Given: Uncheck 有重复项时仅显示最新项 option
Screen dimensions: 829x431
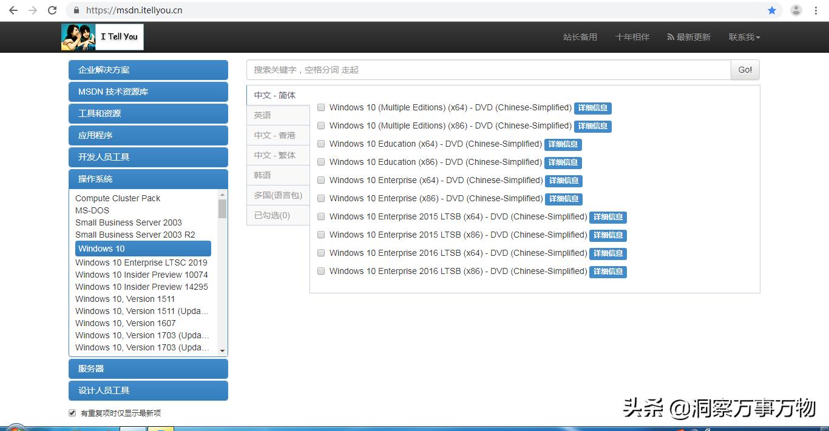Looking at the screenshot, I should coord(72,412).
